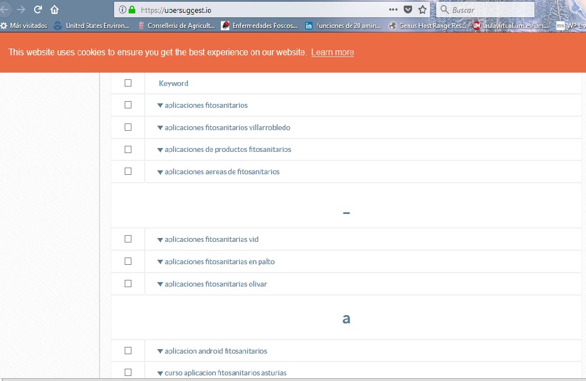
Task: Reload the page with the refresh icon
Action: point(38,9)
